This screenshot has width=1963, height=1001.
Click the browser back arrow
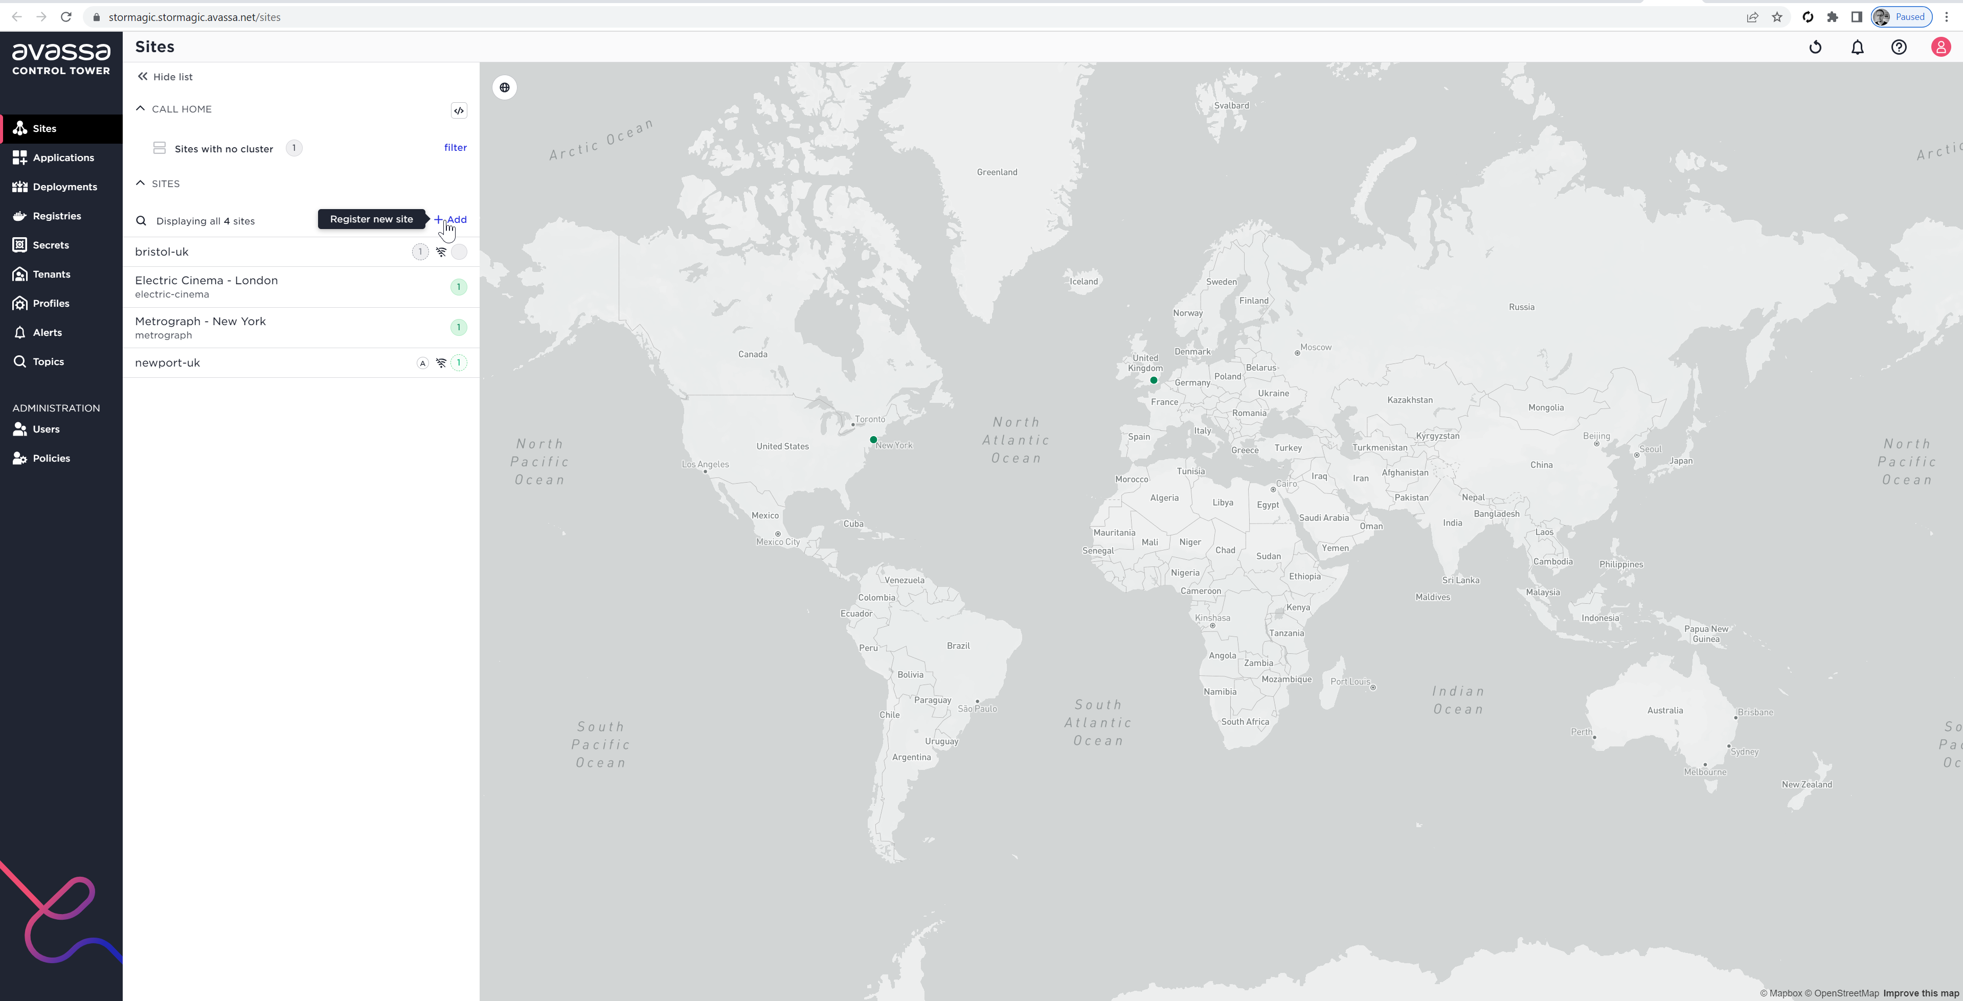tap(17, 17)
